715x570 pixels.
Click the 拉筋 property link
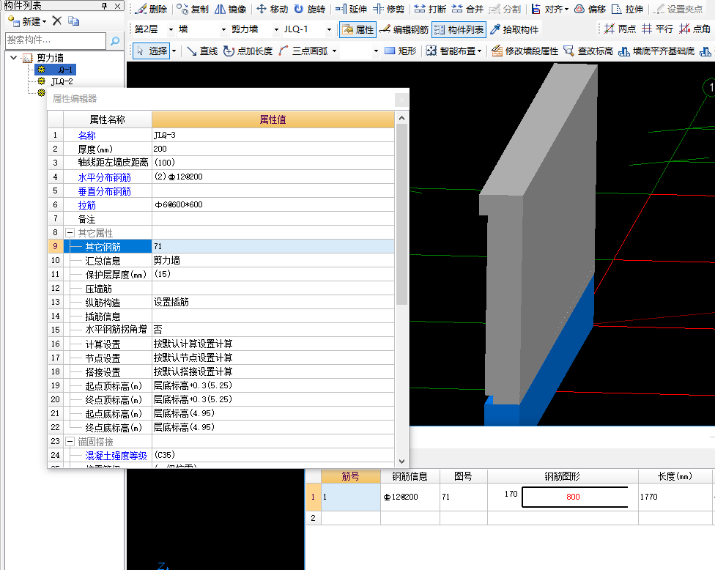coord(86,204)
